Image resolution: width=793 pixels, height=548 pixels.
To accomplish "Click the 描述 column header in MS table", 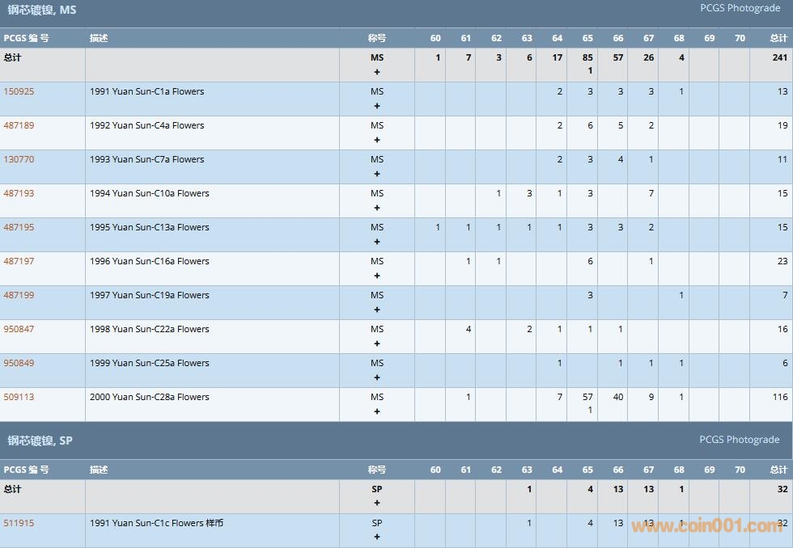I will [99, 38].
